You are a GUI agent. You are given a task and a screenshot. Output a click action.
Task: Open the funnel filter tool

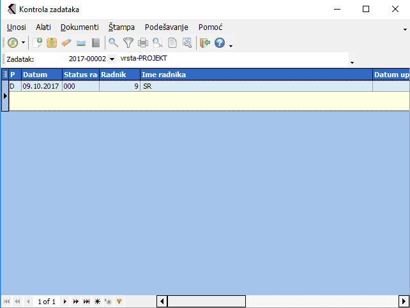click(128, 43)
